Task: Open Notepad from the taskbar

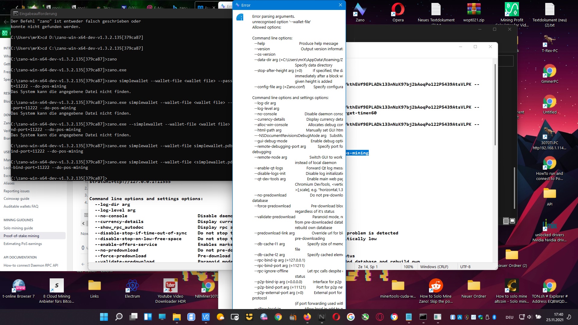Action: (x=409, y=317)
